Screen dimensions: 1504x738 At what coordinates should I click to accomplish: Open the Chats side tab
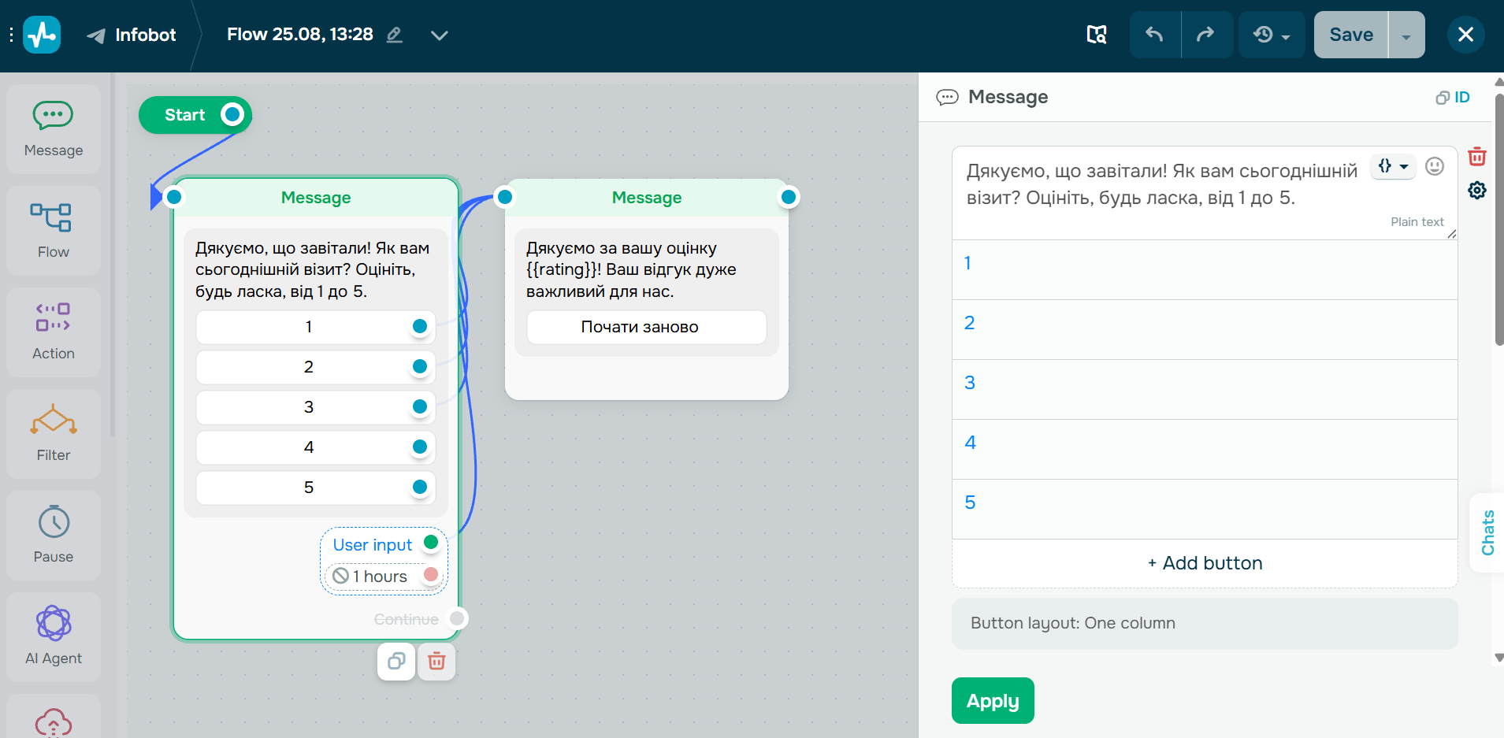tap(1487, 532)
